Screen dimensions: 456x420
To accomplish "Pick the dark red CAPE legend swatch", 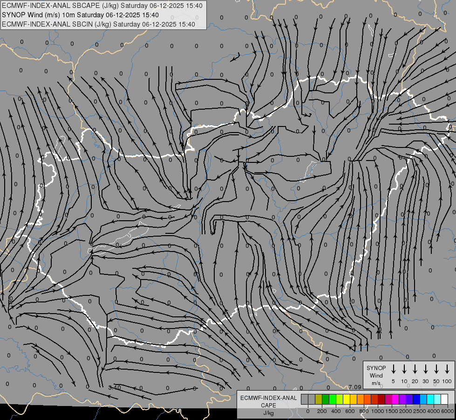I will (381, 399).
